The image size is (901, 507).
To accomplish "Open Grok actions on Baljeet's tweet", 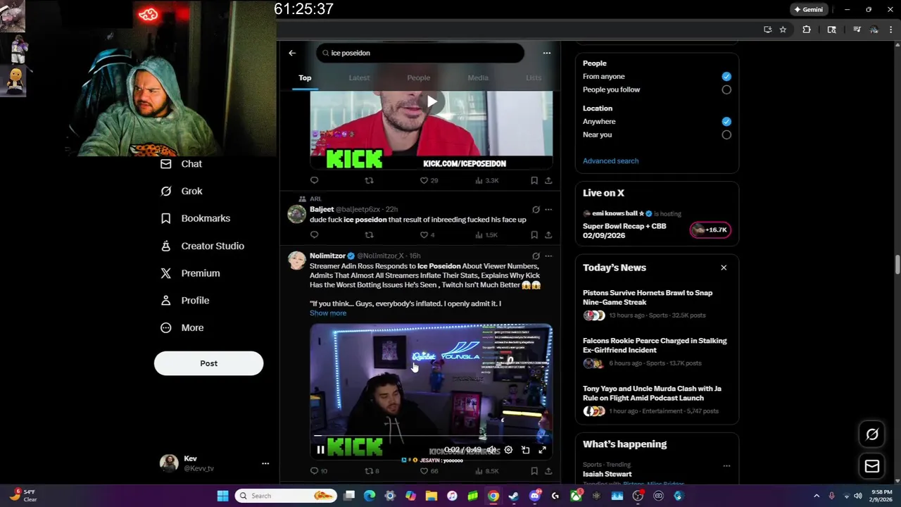I will (x=536, y=209).
